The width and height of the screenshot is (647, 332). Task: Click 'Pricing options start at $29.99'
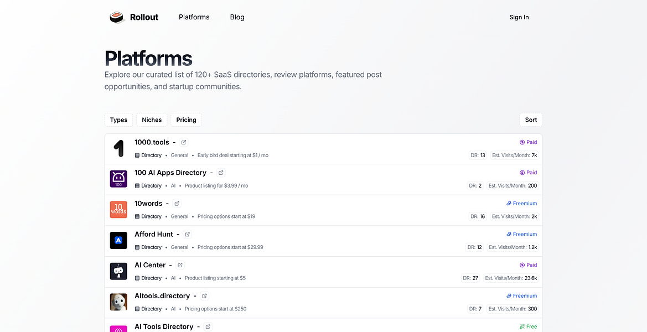[230, 247]
